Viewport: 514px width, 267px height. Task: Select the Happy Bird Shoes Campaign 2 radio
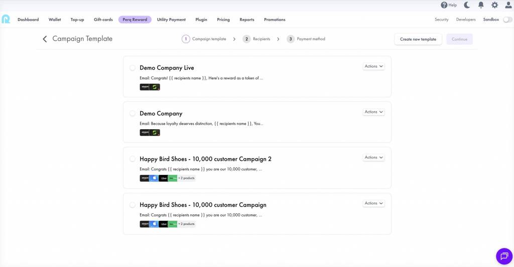[x=133, y=159]
